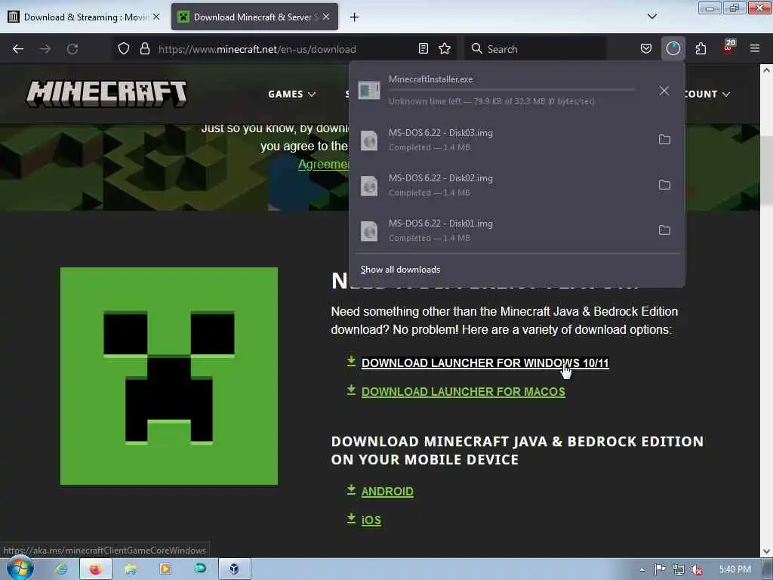Click the page scrollbar up arrow
The image size is (773, 580).
(766, 70)
